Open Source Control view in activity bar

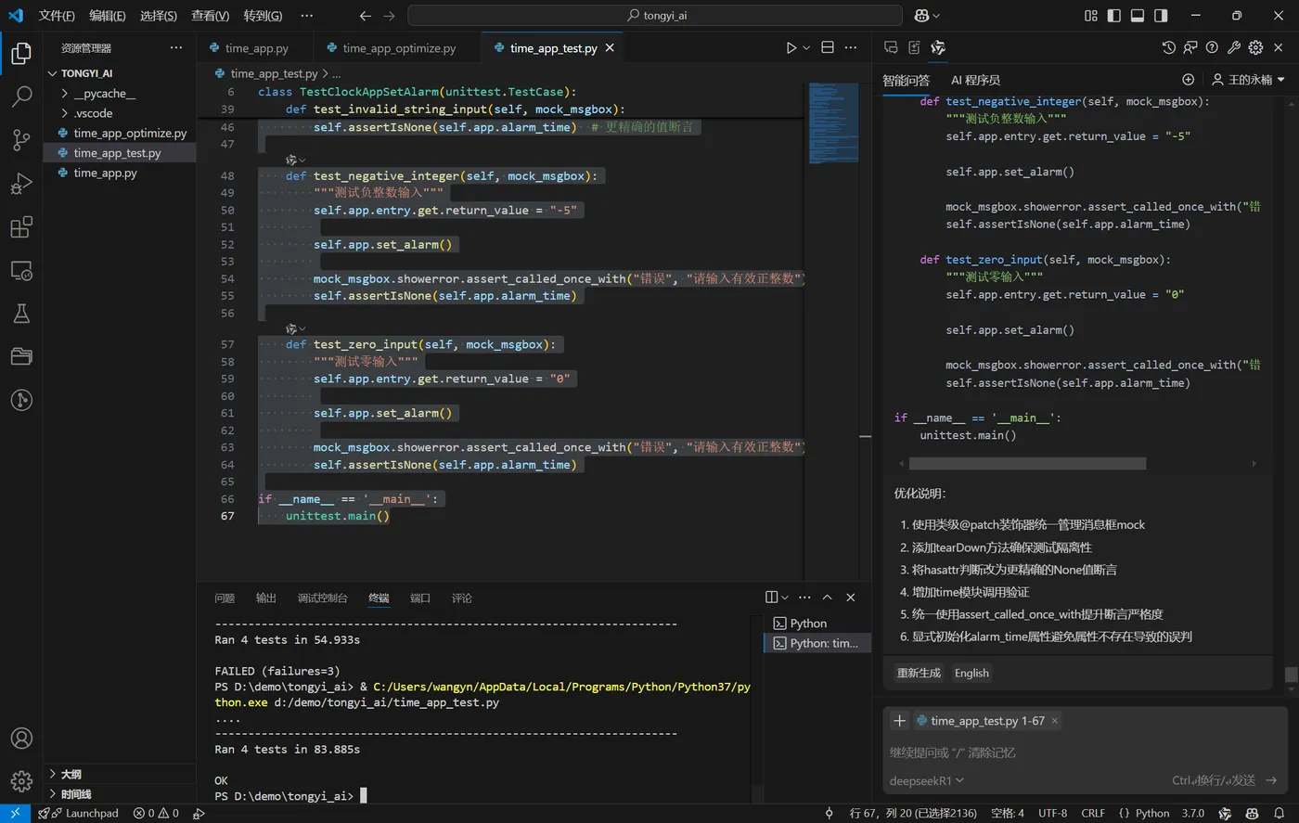21,140
